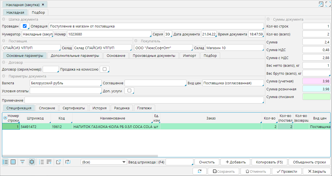Click the add-row lines icon with plus
This screenshot has height=176, width=332.
tap(49, 162)
